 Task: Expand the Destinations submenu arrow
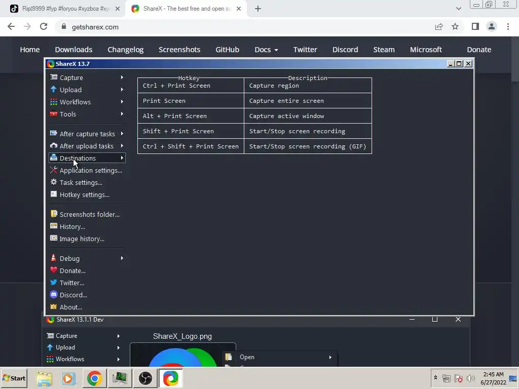pos(122,158)
